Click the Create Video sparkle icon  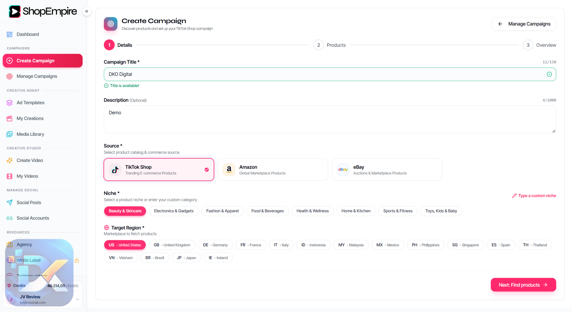click(x=10, y=160)
